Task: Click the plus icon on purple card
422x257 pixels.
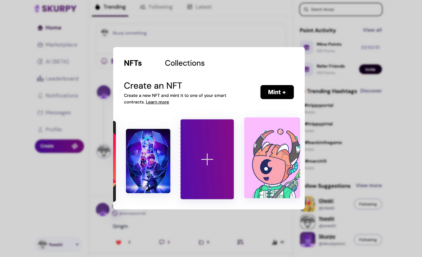Action: point(207,160)
